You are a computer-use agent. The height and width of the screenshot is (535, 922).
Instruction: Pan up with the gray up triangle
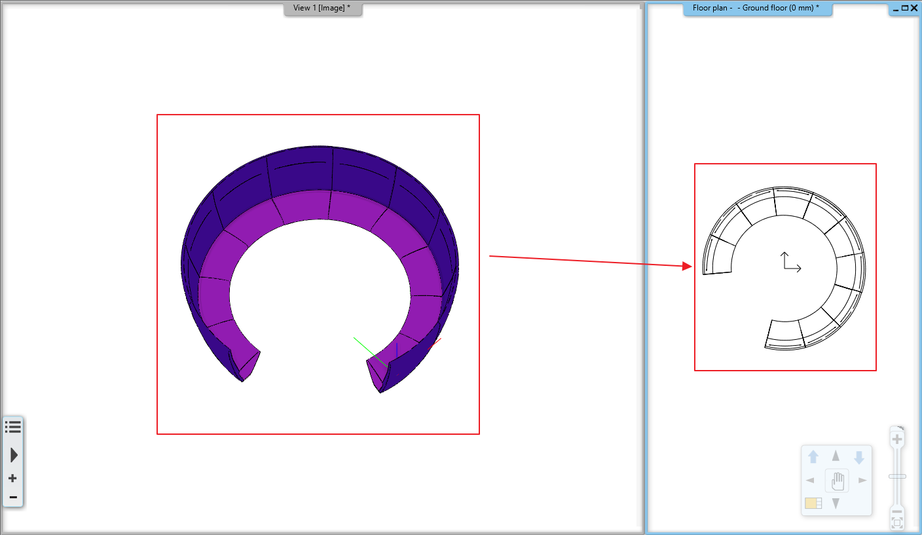(836, 456)
